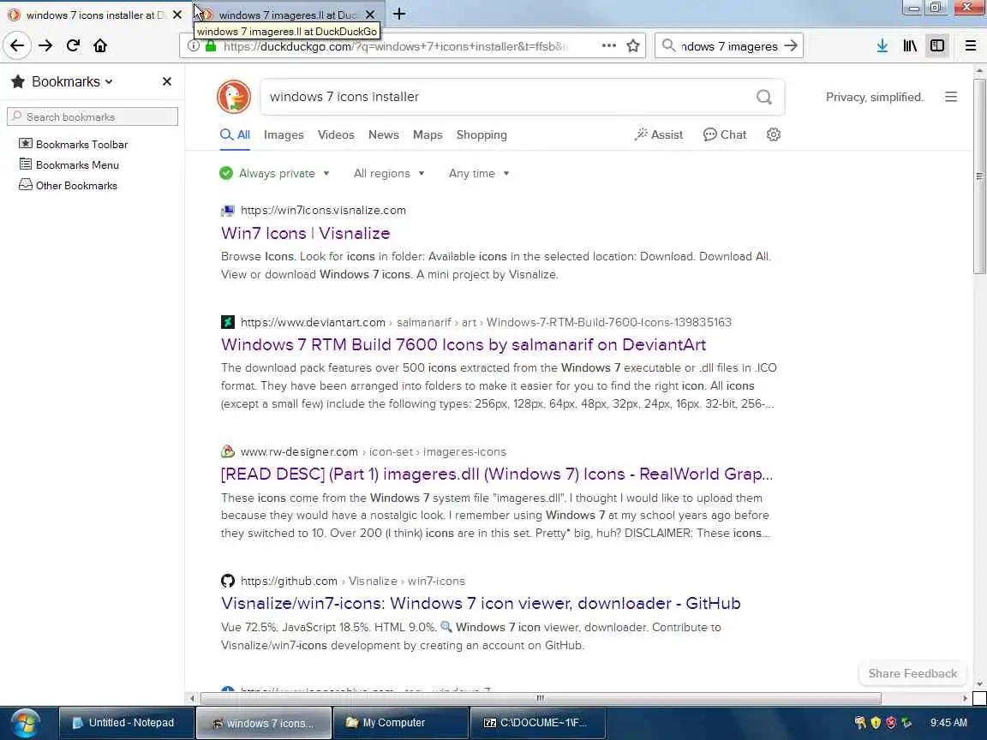Expand the All regions dropdown
This screenshot has height=740, width=987.
(x=388, y=173)
